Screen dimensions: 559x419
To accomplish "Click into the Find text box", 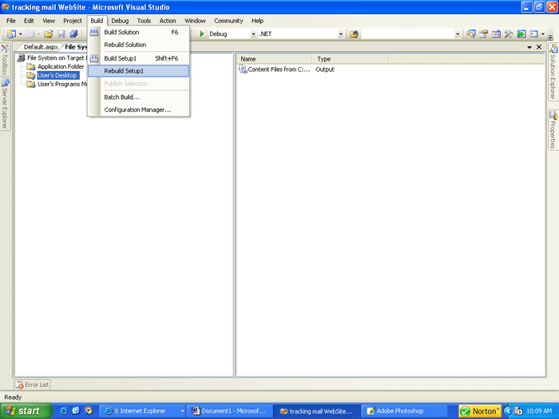I will [408, 34].
